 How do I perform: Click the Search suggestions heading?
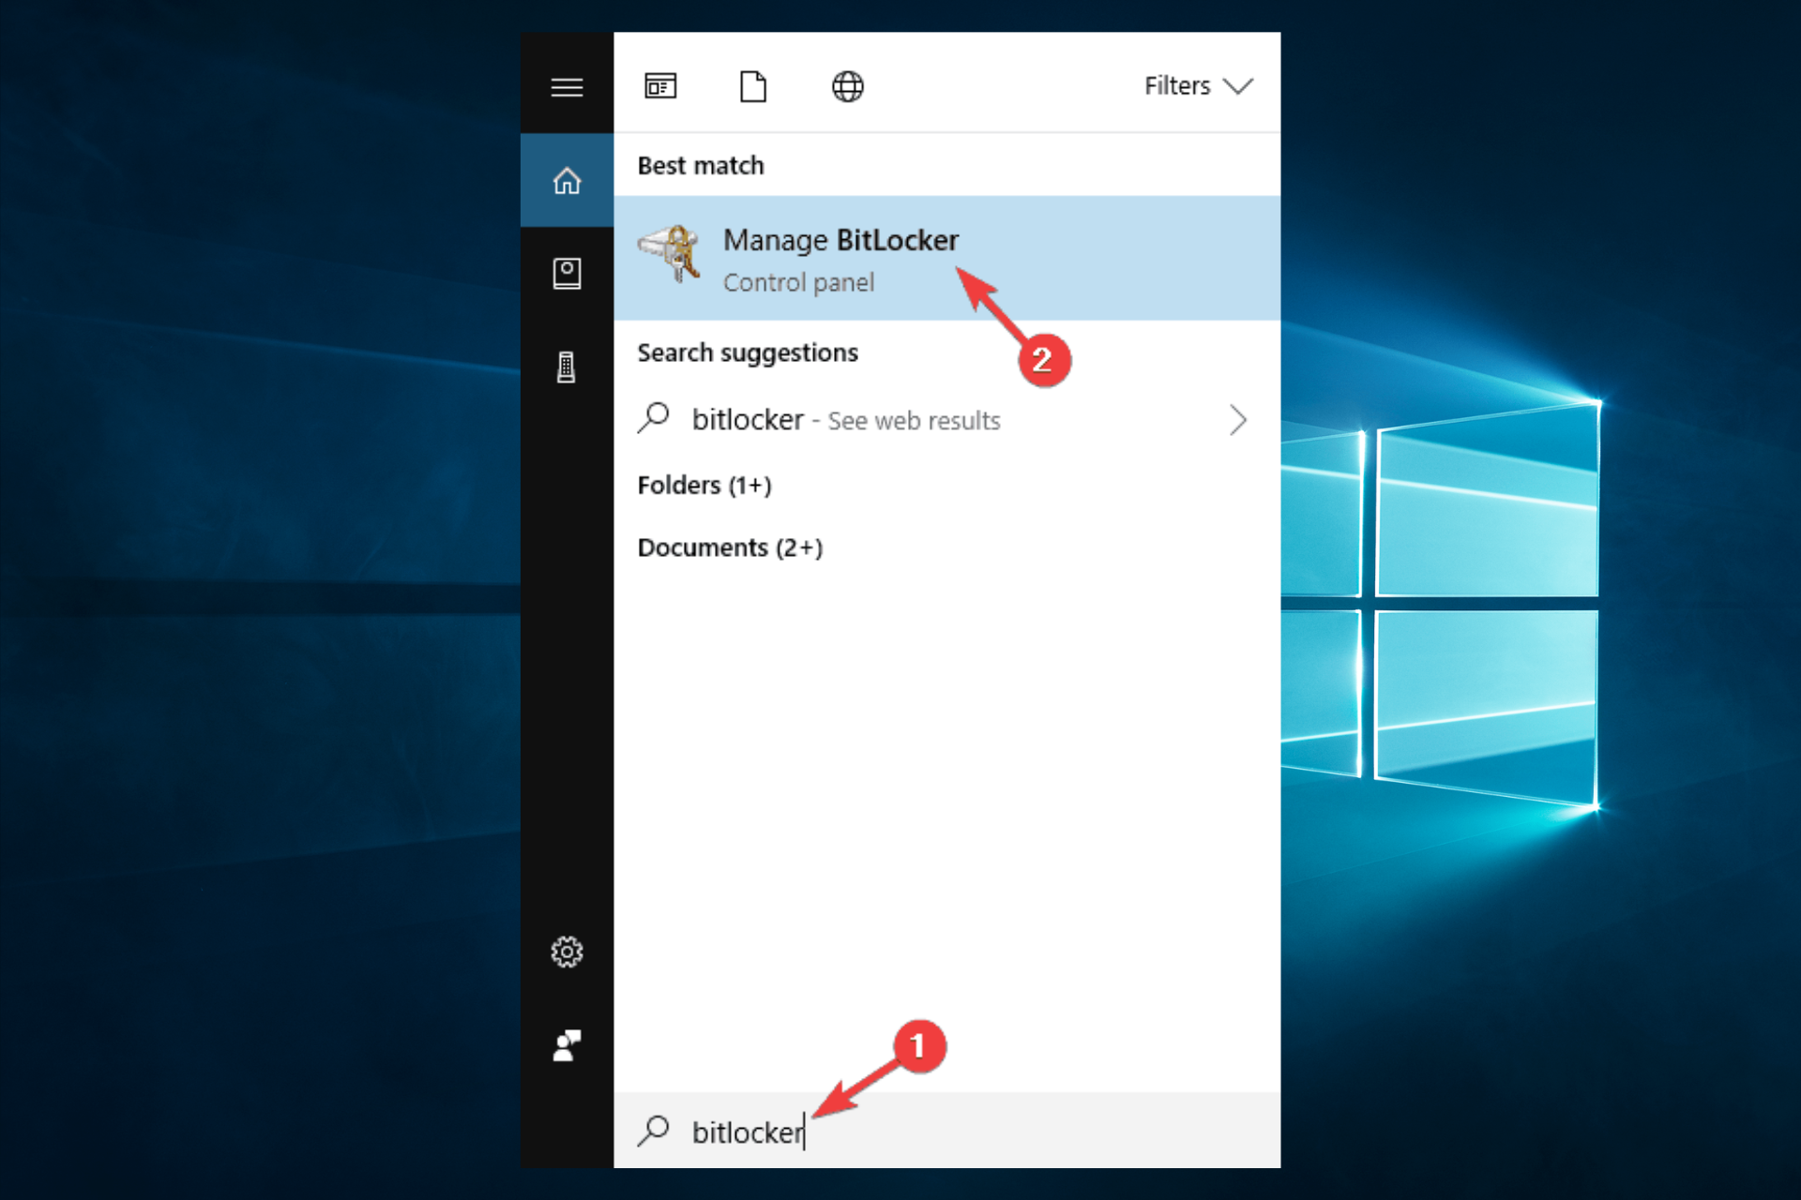(x=748, y=353)
